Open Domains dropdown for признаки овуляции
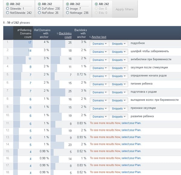This screenshot has width=181, height=175. click(x=100, y=109)
